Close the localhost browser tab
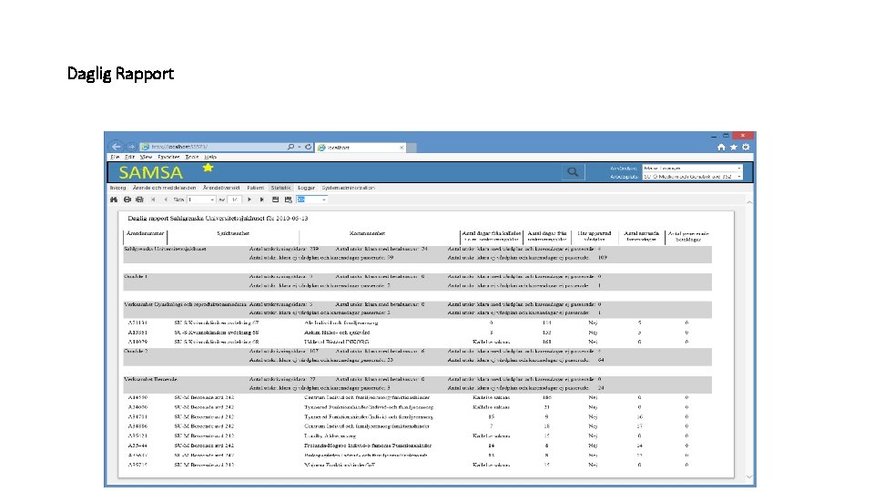874x492 pixels. [x=401, y=148]
